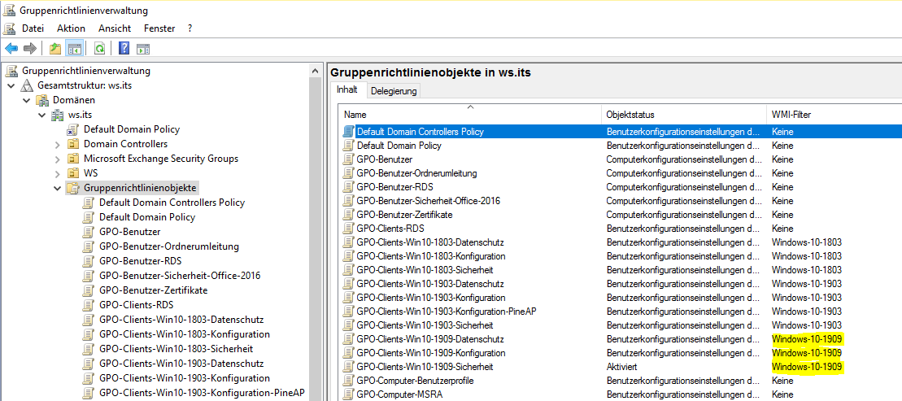Screen dimensions: 902x401
Task: Collapse the Gesamtstruktur: ws.its node
Action: (11, 85)
